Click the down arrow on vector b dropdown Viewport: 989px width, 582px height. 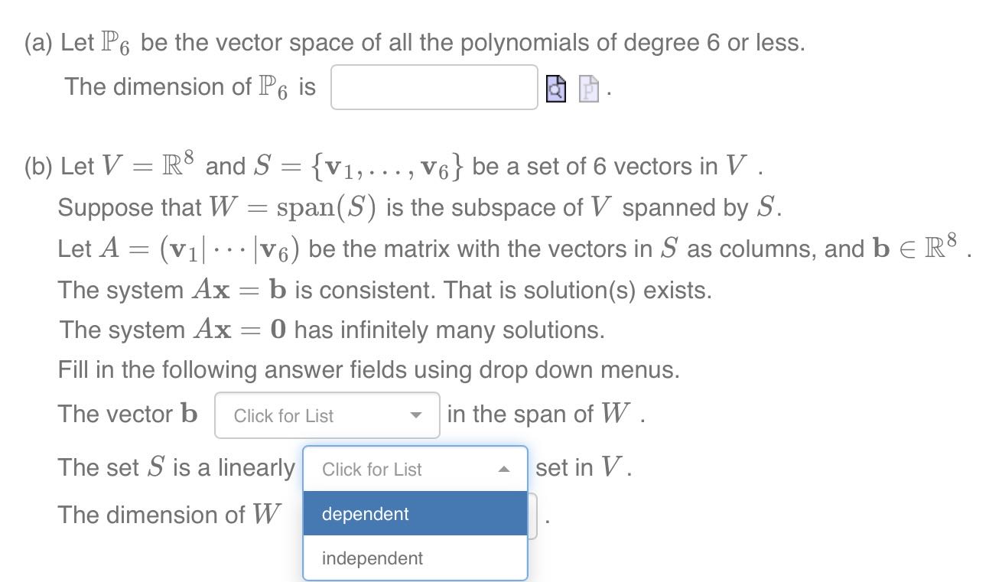pos(416,415)
